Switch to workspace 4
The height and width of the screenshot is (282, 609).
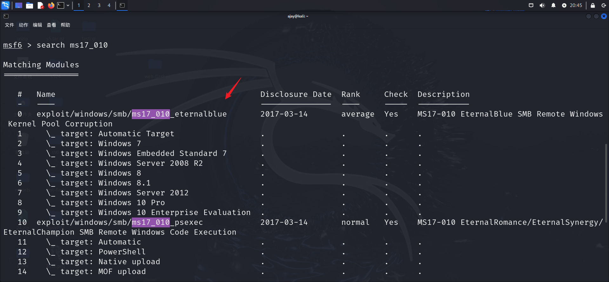pyautogui.click(x=109, y=5)
